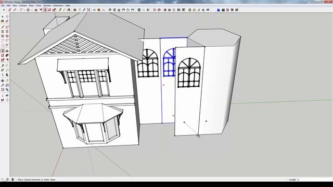Activate Orbit in the left palette
The height and width of the screenshot is (187, 333).
pos(3,81)
